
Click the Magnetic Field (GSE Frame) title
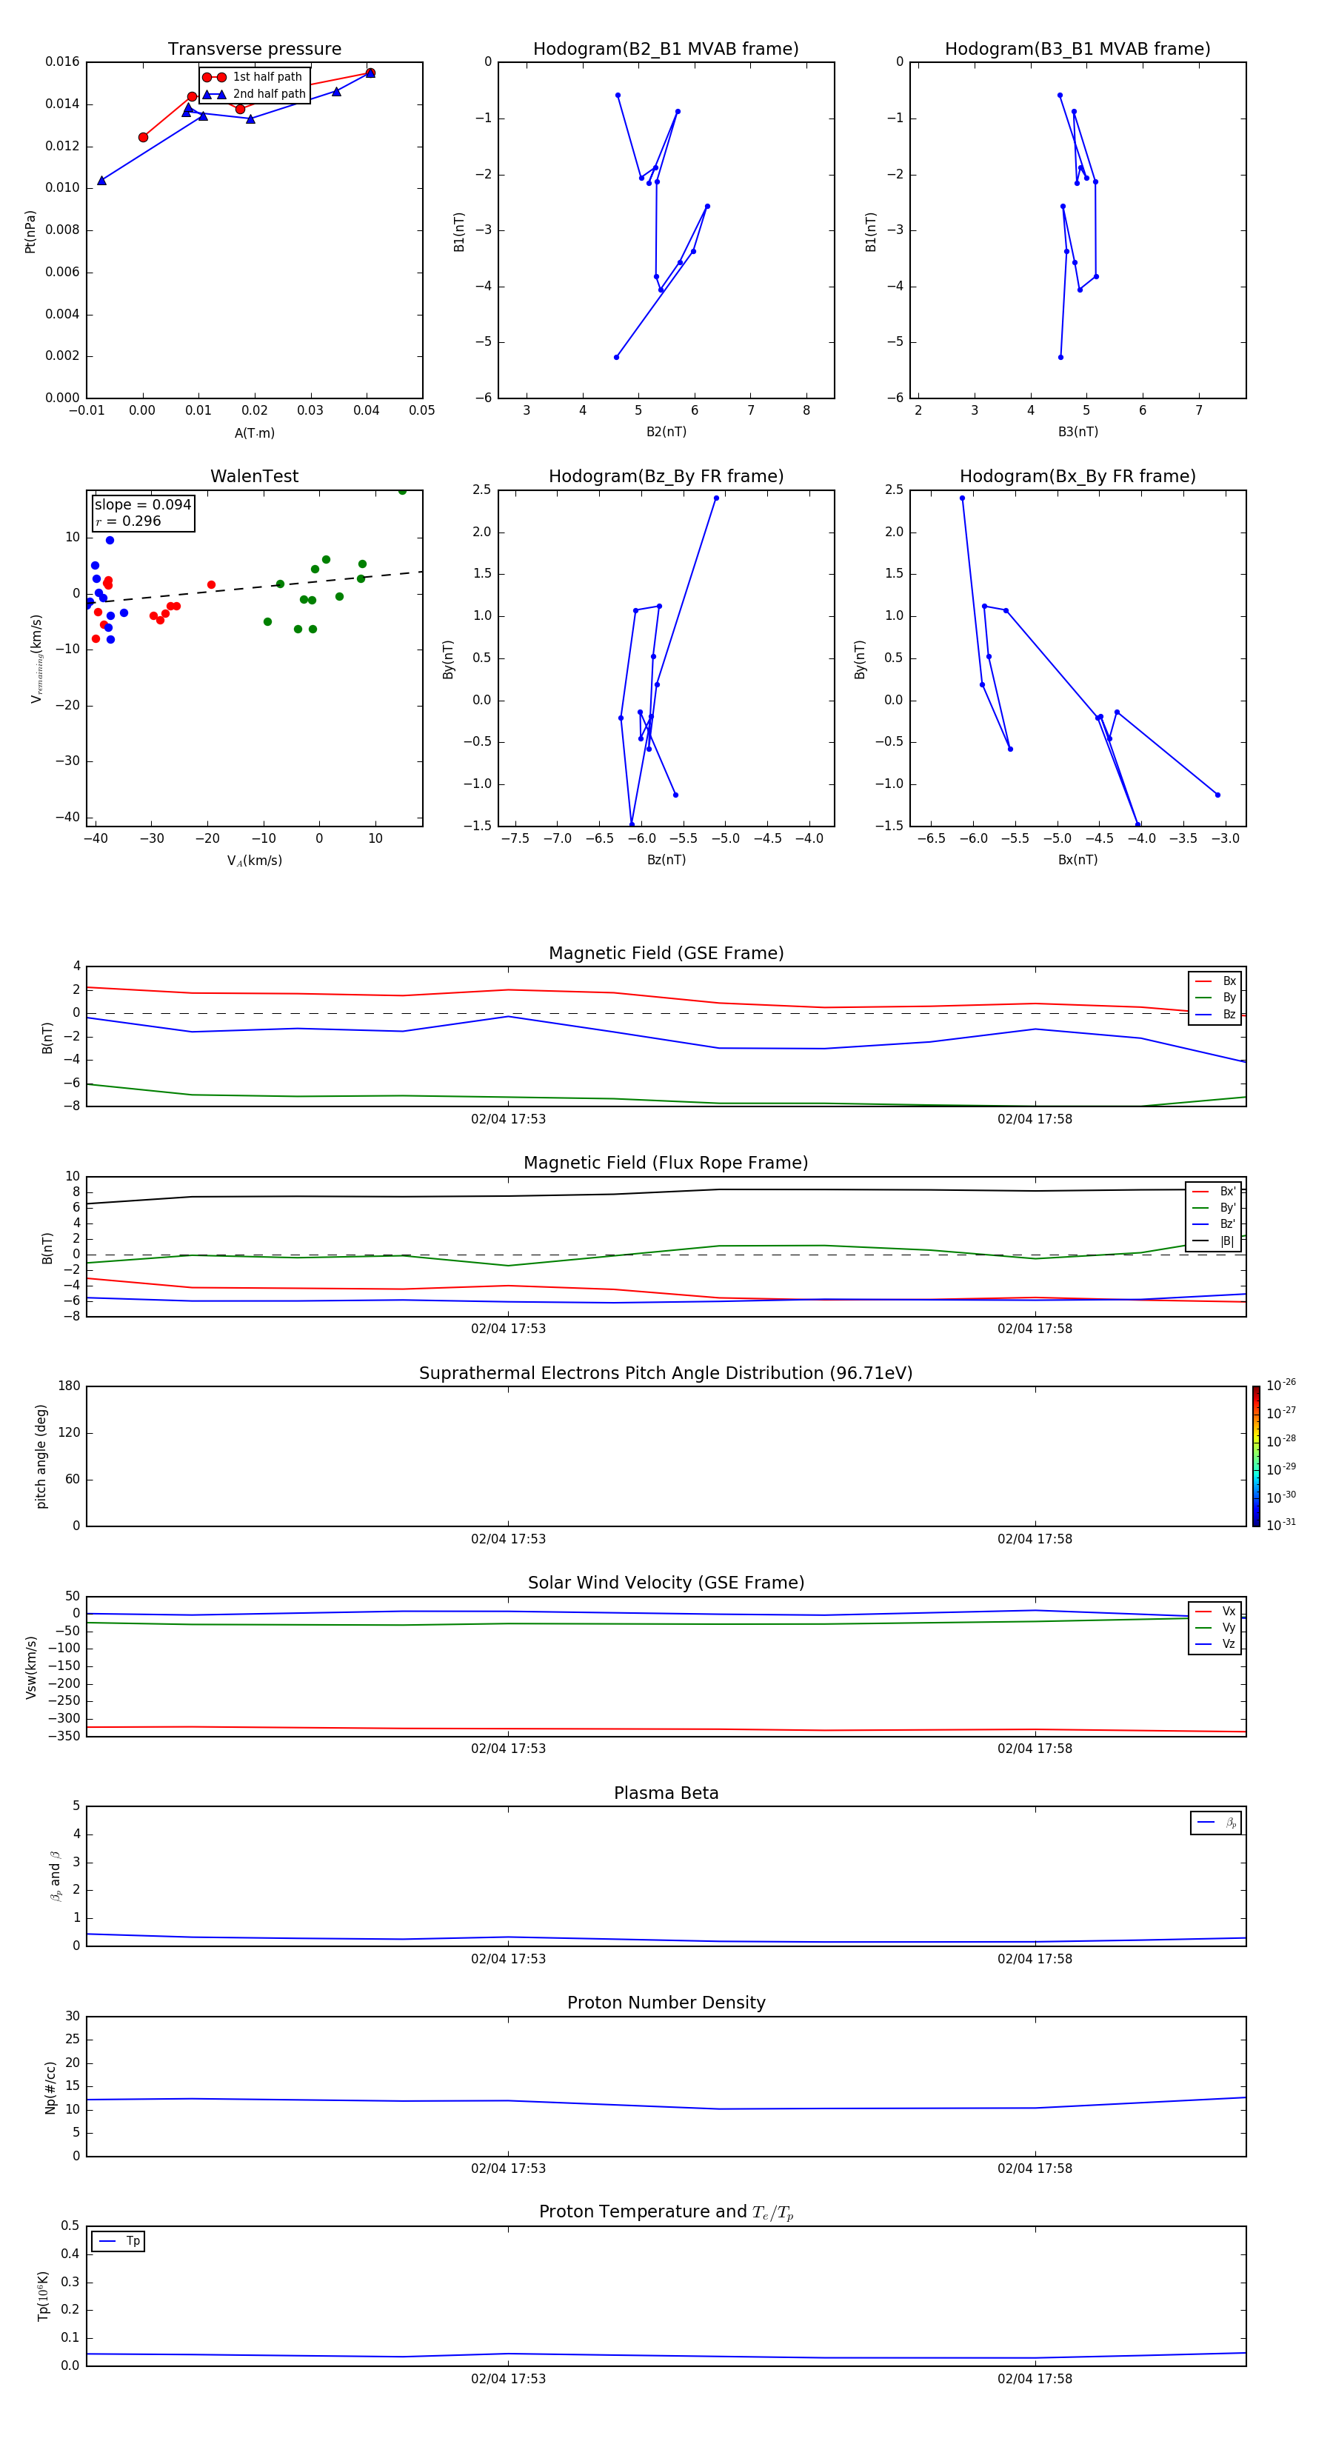click(x=665, y=953)
